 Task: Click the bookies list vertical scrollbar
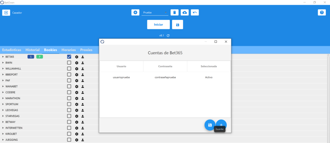pyautogui.click(x=328, y=98)
